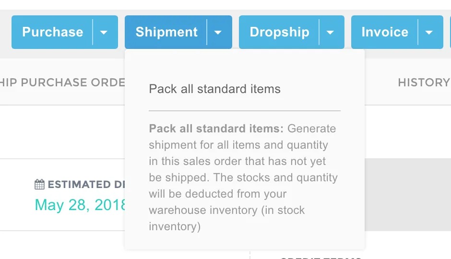451x259 pixels.
Task: Expand the Invoice dropdown arrow
Action: pyautogui.click(x=429, y=33)
